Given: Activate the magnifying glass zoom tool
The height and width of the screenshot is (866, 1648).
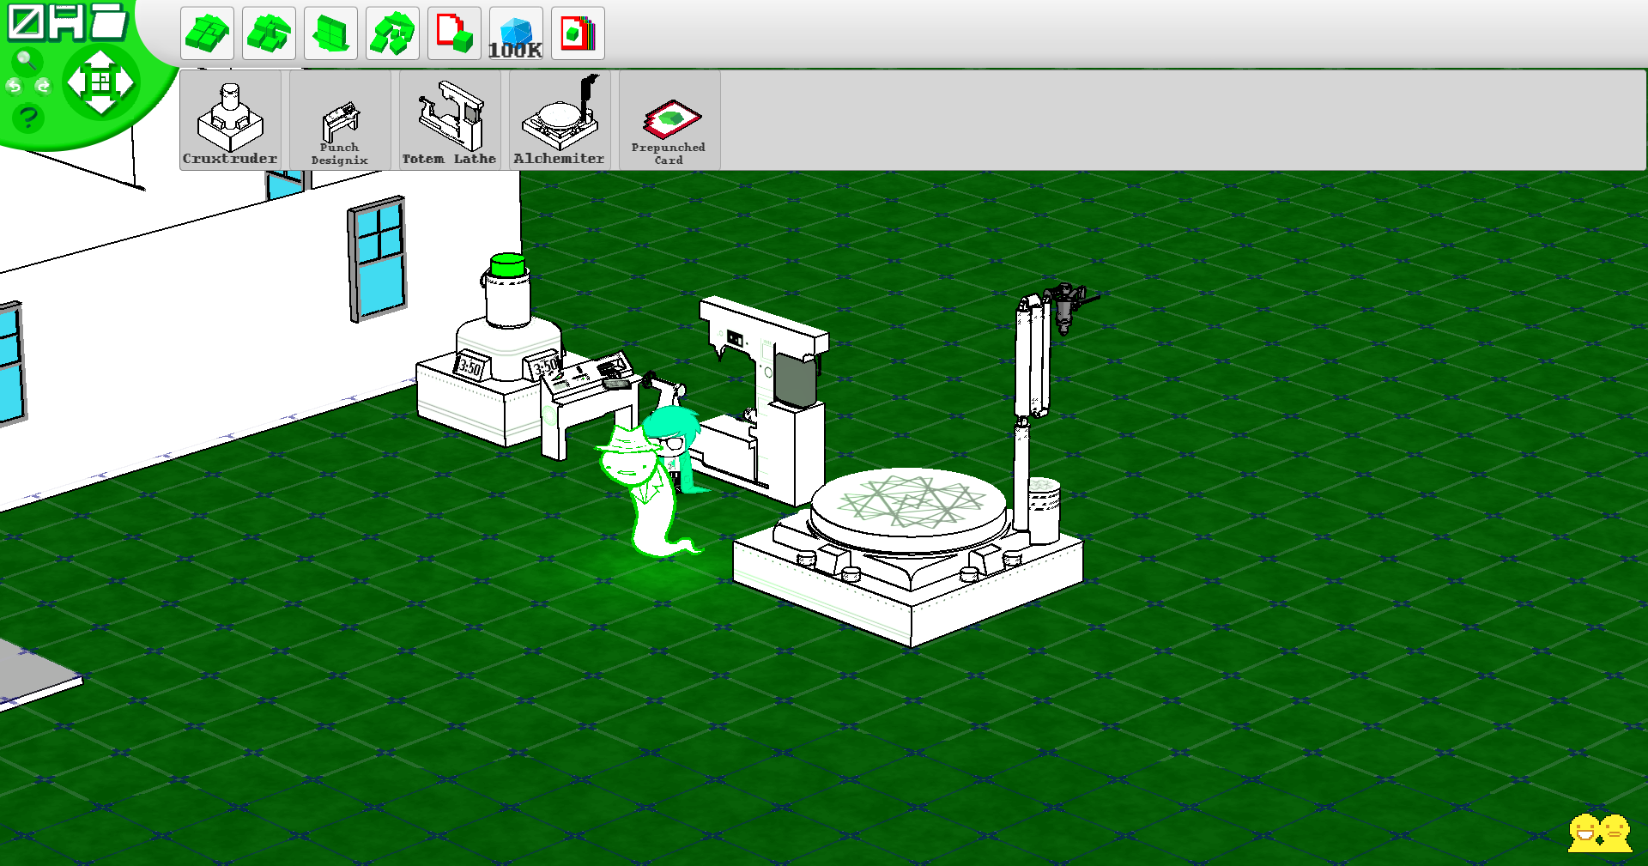Looking at the screenshot, I should (x=27, y=60).
